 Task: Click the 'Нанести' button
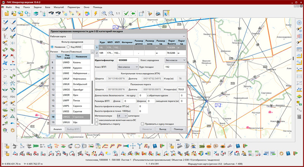click(147, 129)
